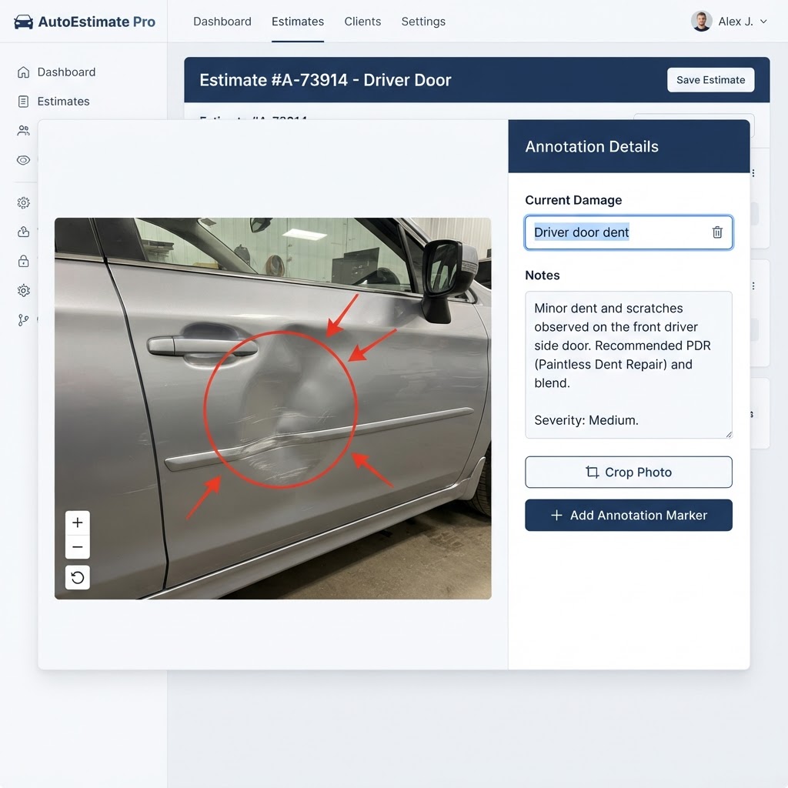Click the sidebar padlock icon
This screenshot has height=788, width=788.
(23, 261)
